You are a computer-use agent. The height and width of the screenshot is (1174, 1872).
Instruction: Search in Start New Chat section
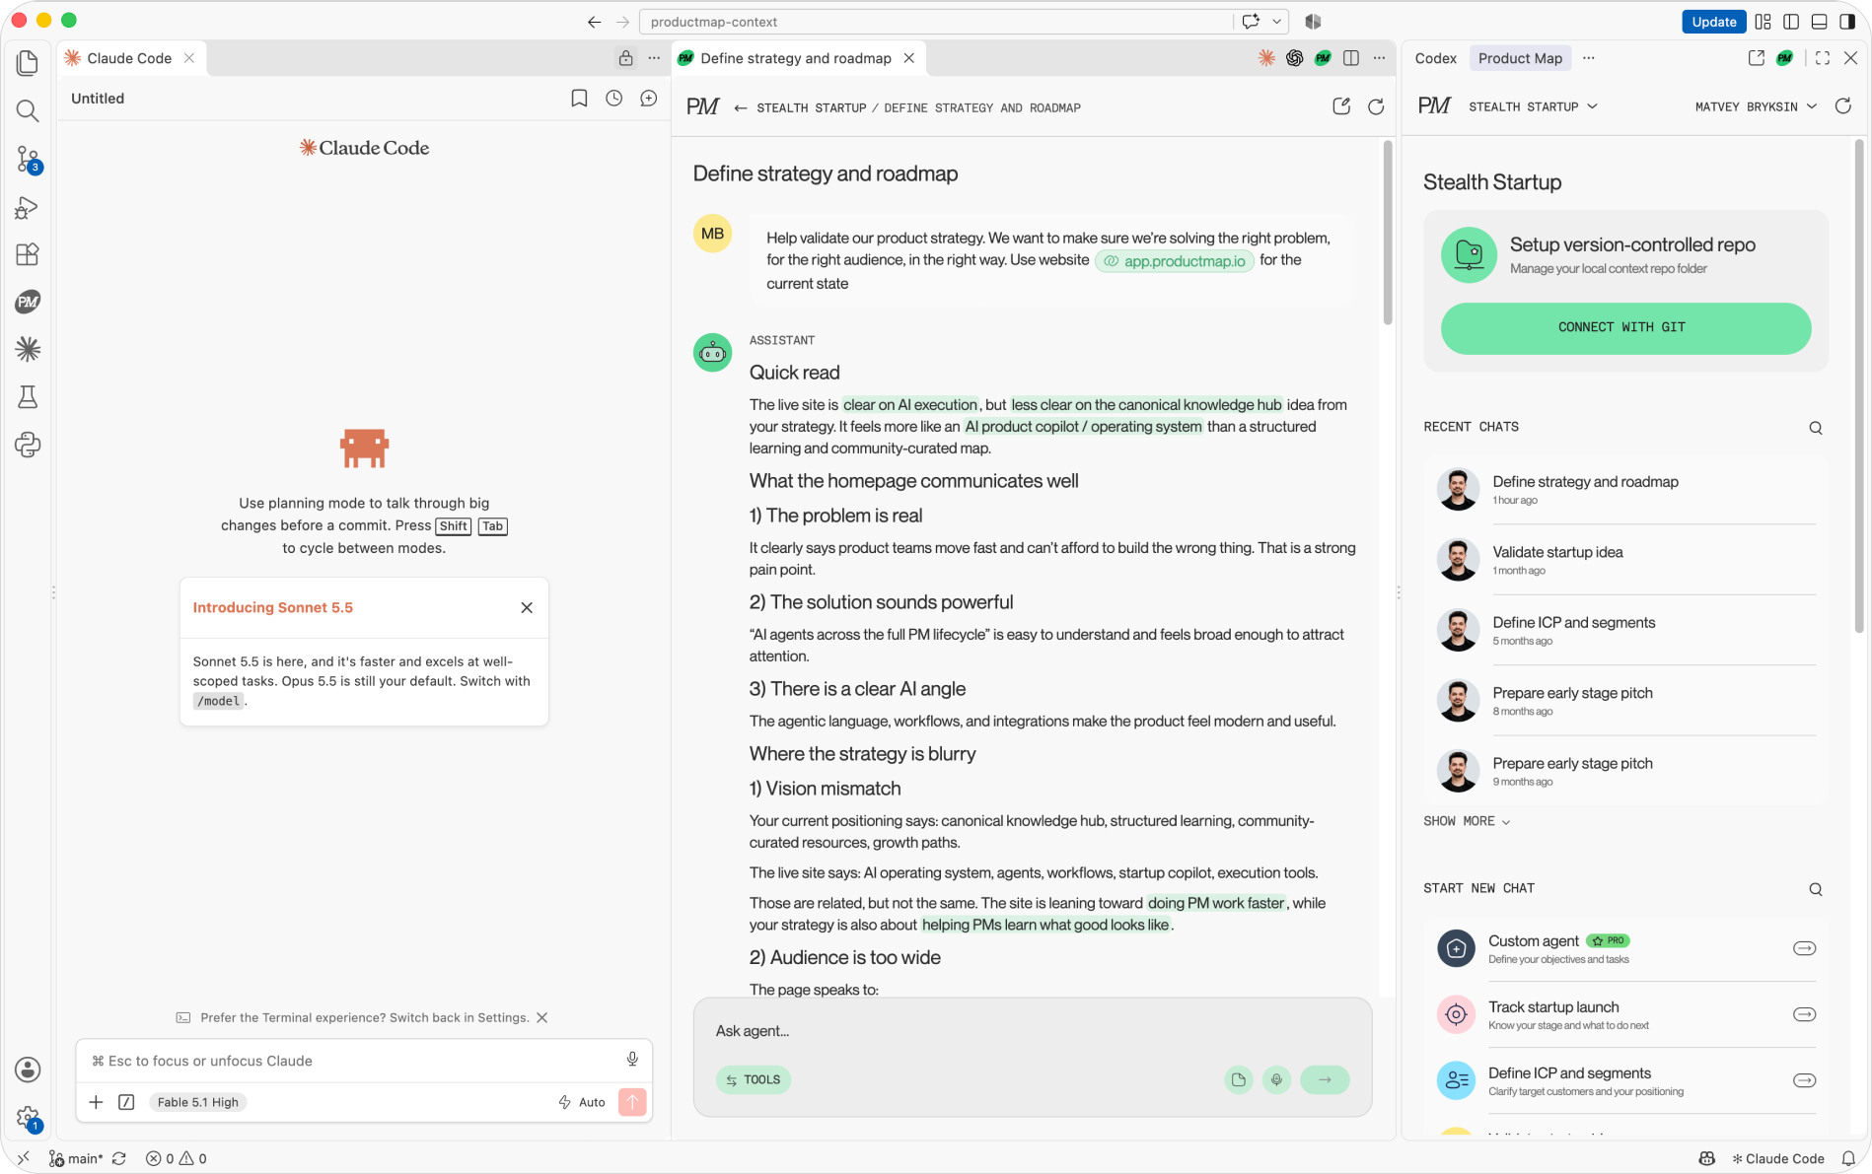(1816, 889)
